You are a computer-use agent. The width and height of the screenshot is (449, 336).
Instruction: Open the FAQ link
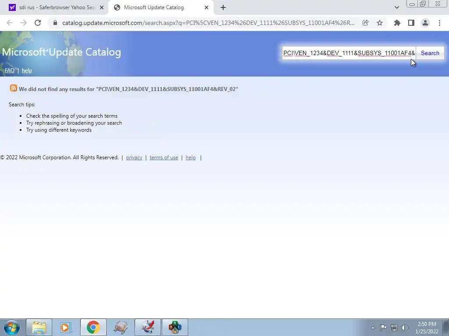10,70
